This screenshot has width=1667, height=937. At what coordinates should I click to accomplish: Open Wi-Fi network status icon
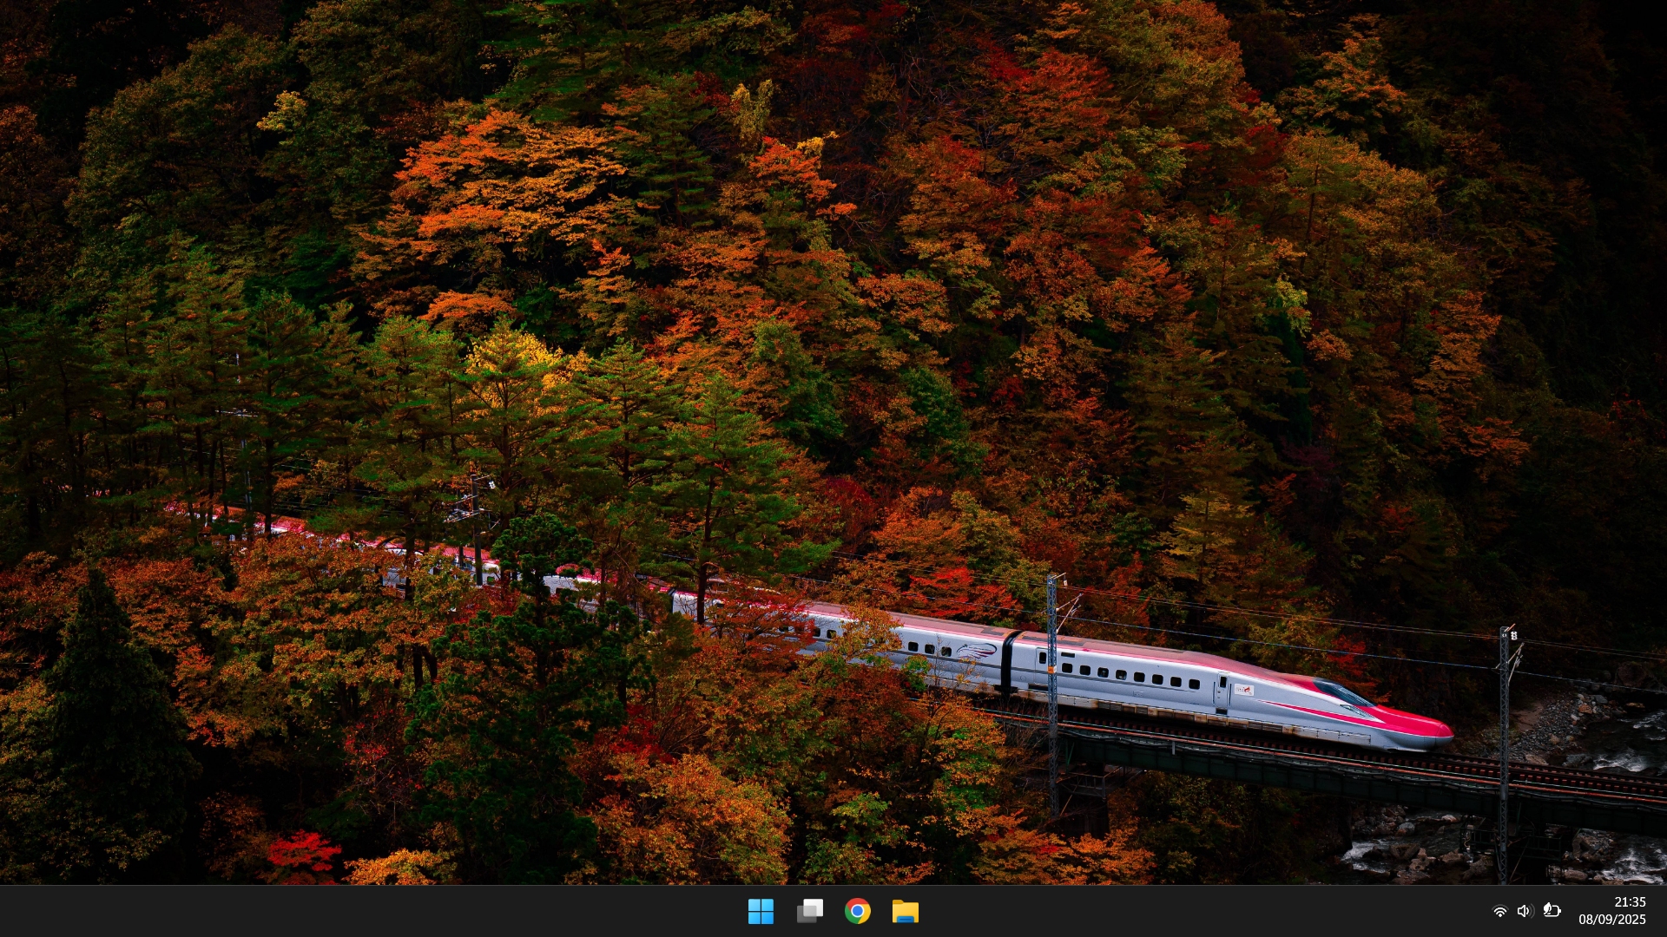(x=1499, y=911)
